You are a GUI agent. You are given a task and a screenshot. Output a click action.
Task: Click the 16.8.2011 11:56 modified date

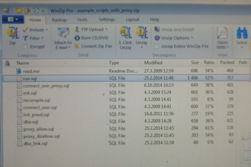159,114
